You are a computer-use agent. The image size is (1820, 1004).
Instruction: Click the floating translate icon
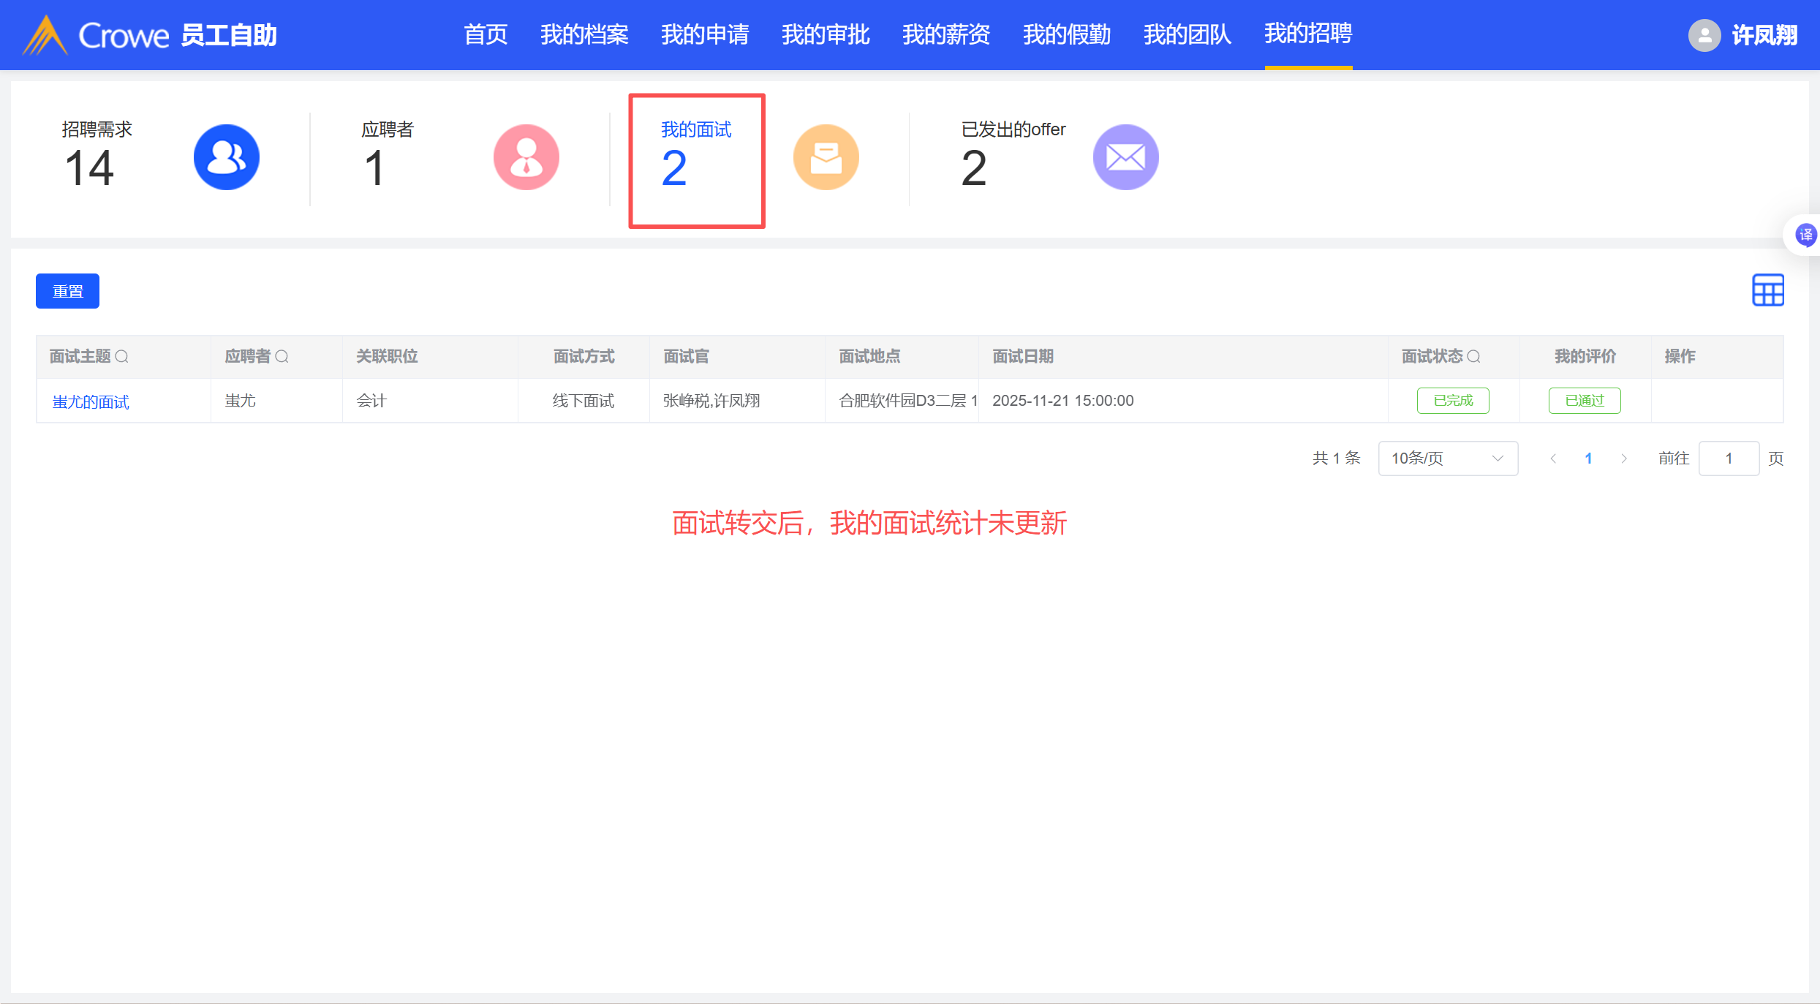(1805, 235)
